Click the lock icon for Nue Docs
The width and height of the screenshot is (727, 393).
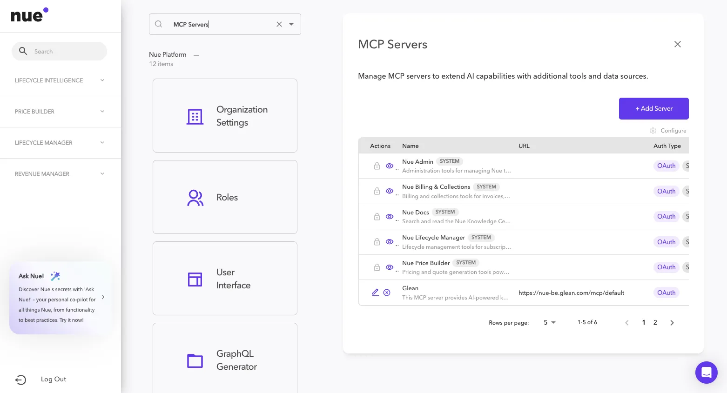click(x=377, y=217)
